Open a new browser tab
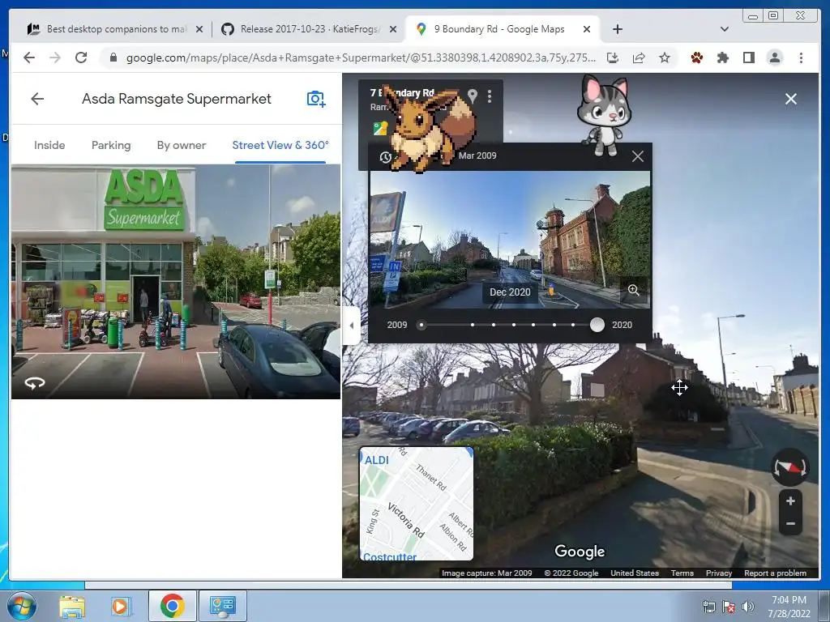Screen dimensions: 830x622 [617, 29]
